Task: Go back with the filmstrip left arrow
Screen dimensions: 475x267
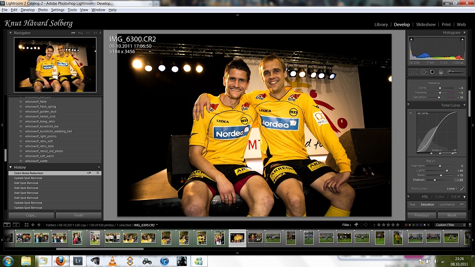Action: click(33, 225)
